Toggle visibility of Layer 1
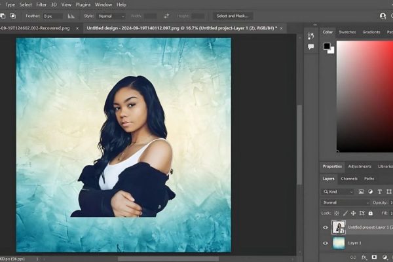The height and width of the screenshot is (262, 393). (326, 243)
